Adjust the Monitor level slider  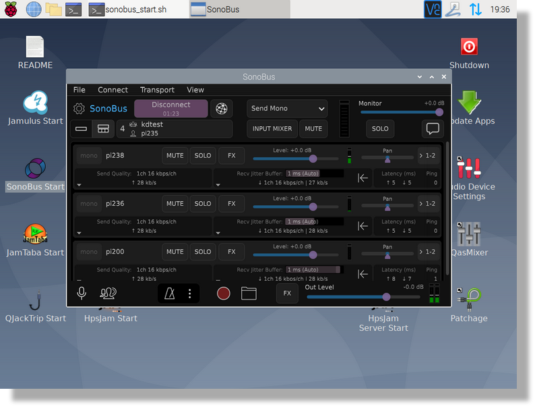click(402, 112)
